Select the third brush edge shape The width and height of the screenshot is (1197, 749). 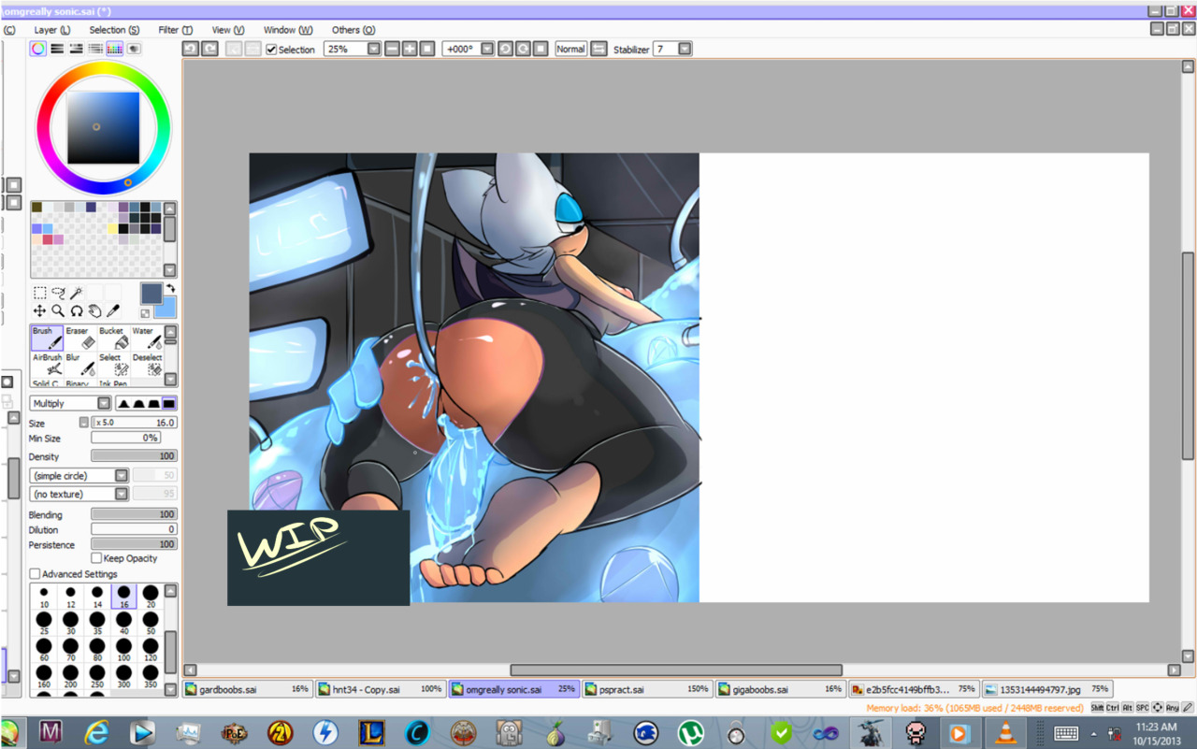click(x=153, y=403)
